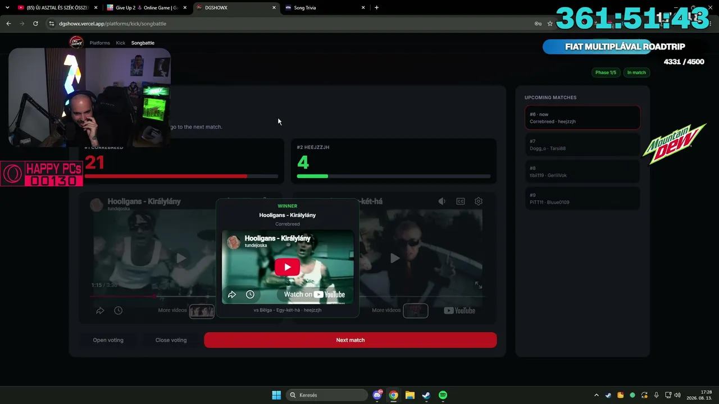This screenshot has width=719, height=404.
Task: Click the Királylány video progress bar
Action: (x=153, y=296)
